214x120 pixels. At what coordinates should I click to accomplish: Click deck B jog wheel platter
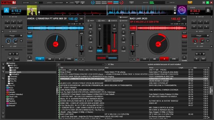click(x=158, y=44)
